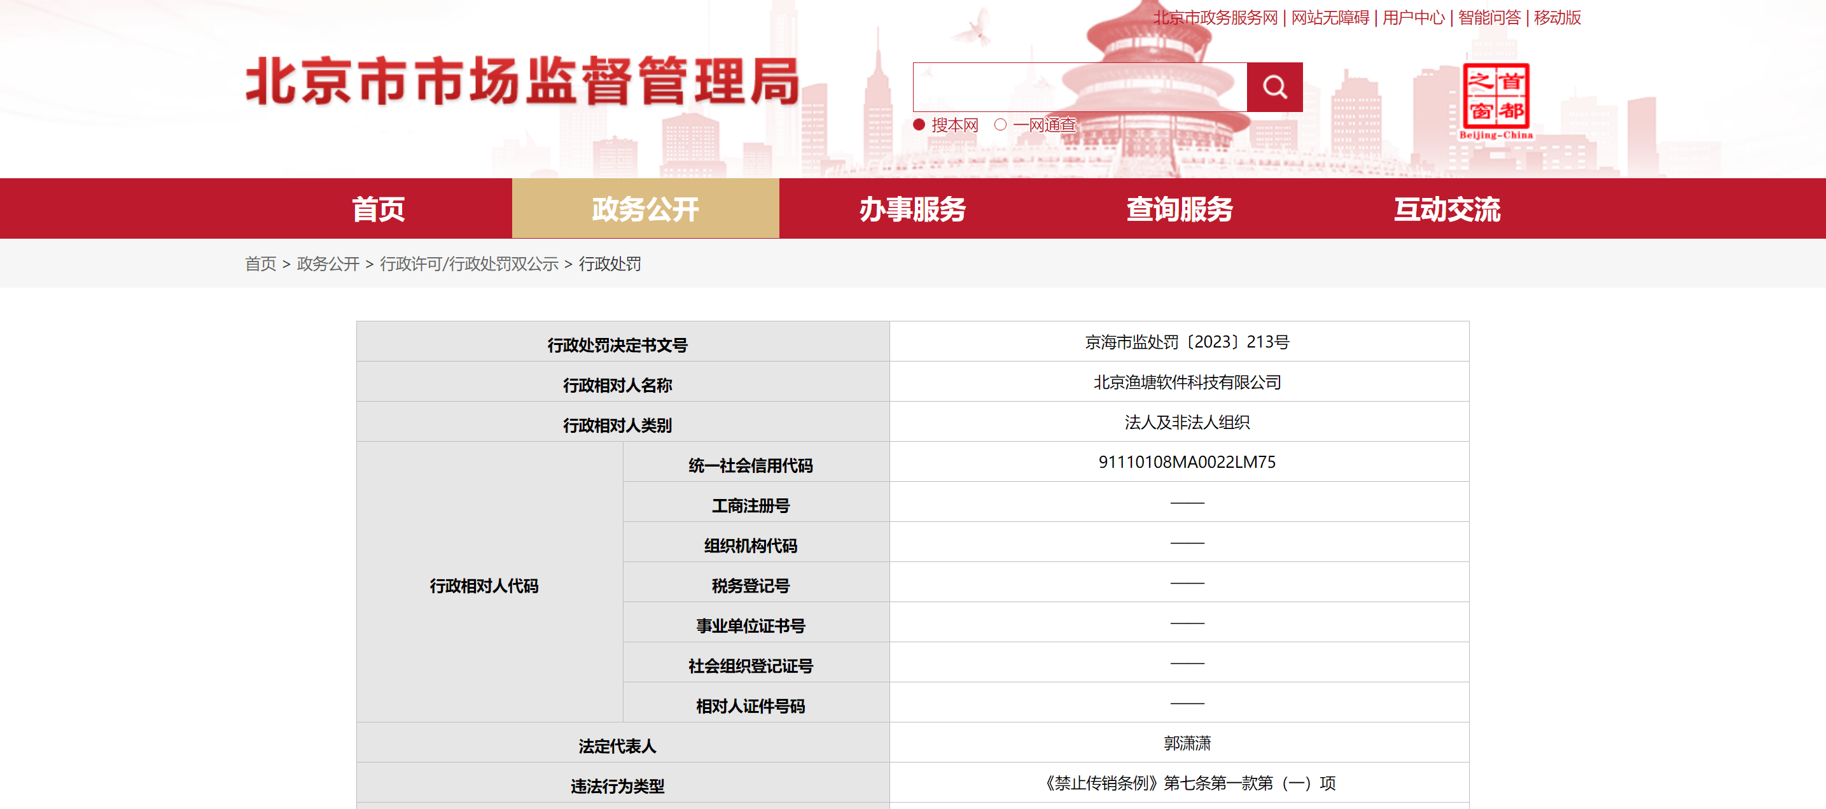Click 政务公开 in the breadcrumb trail
Screen dimensions: 1826x809
coord(328,264)
